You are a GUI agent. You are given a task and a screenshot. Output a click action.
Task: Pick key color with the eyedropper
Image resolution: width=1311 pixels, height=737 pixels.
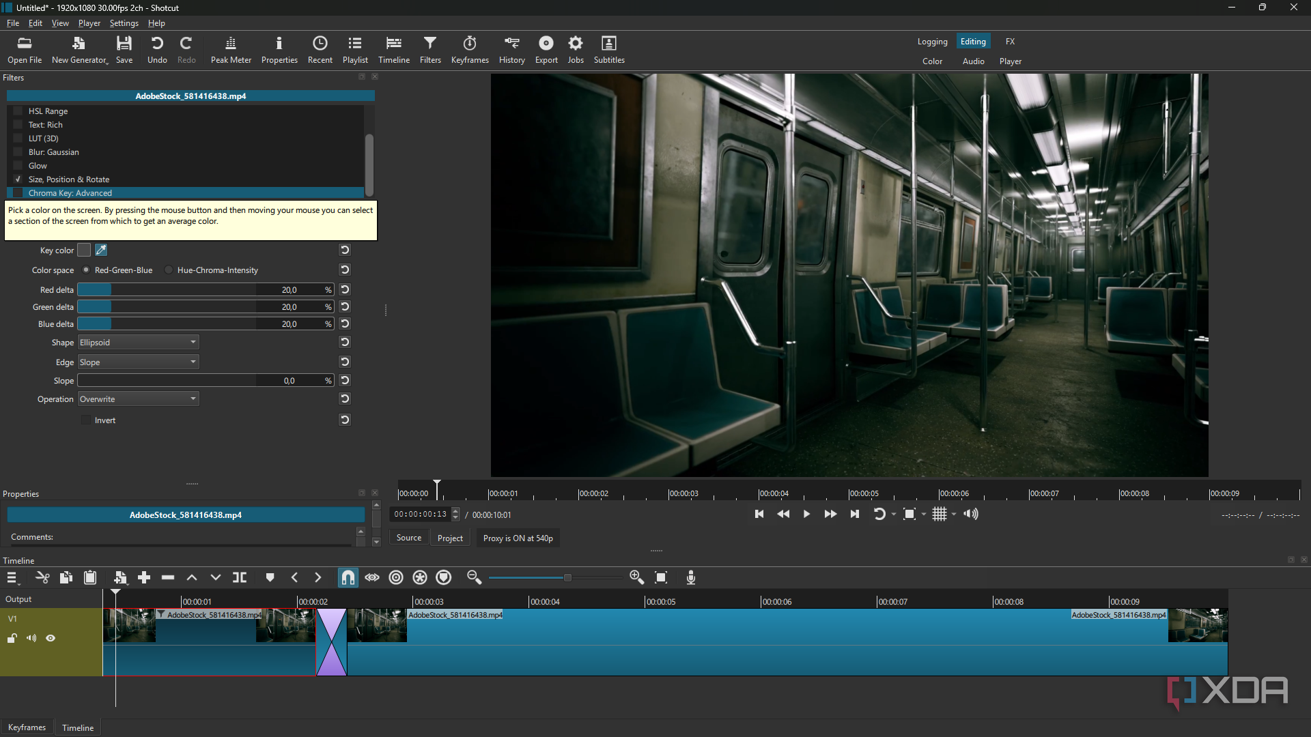(101, 250)
